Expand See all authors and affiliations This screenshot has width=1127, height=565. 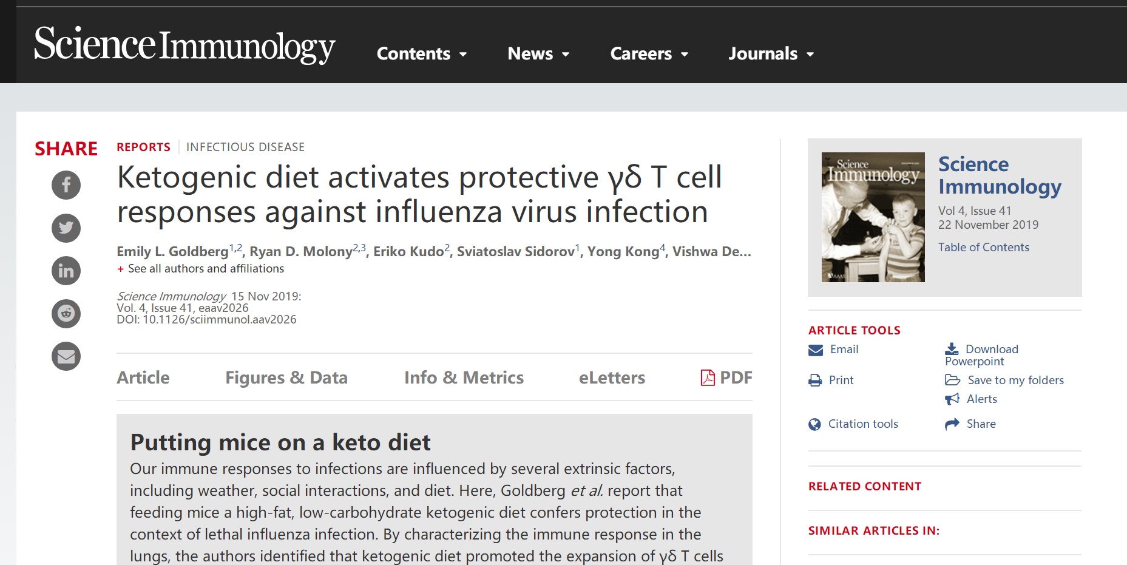201,268
